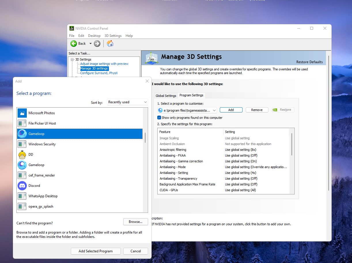Click the settings feature list scrollbar
The width and height of the screenshot is (352, 263).
(x=292, y=144)
